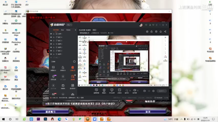Click the 新建账号 button in the game window
The width and height of the screenshot is (218, 122).
click(51, 112)
